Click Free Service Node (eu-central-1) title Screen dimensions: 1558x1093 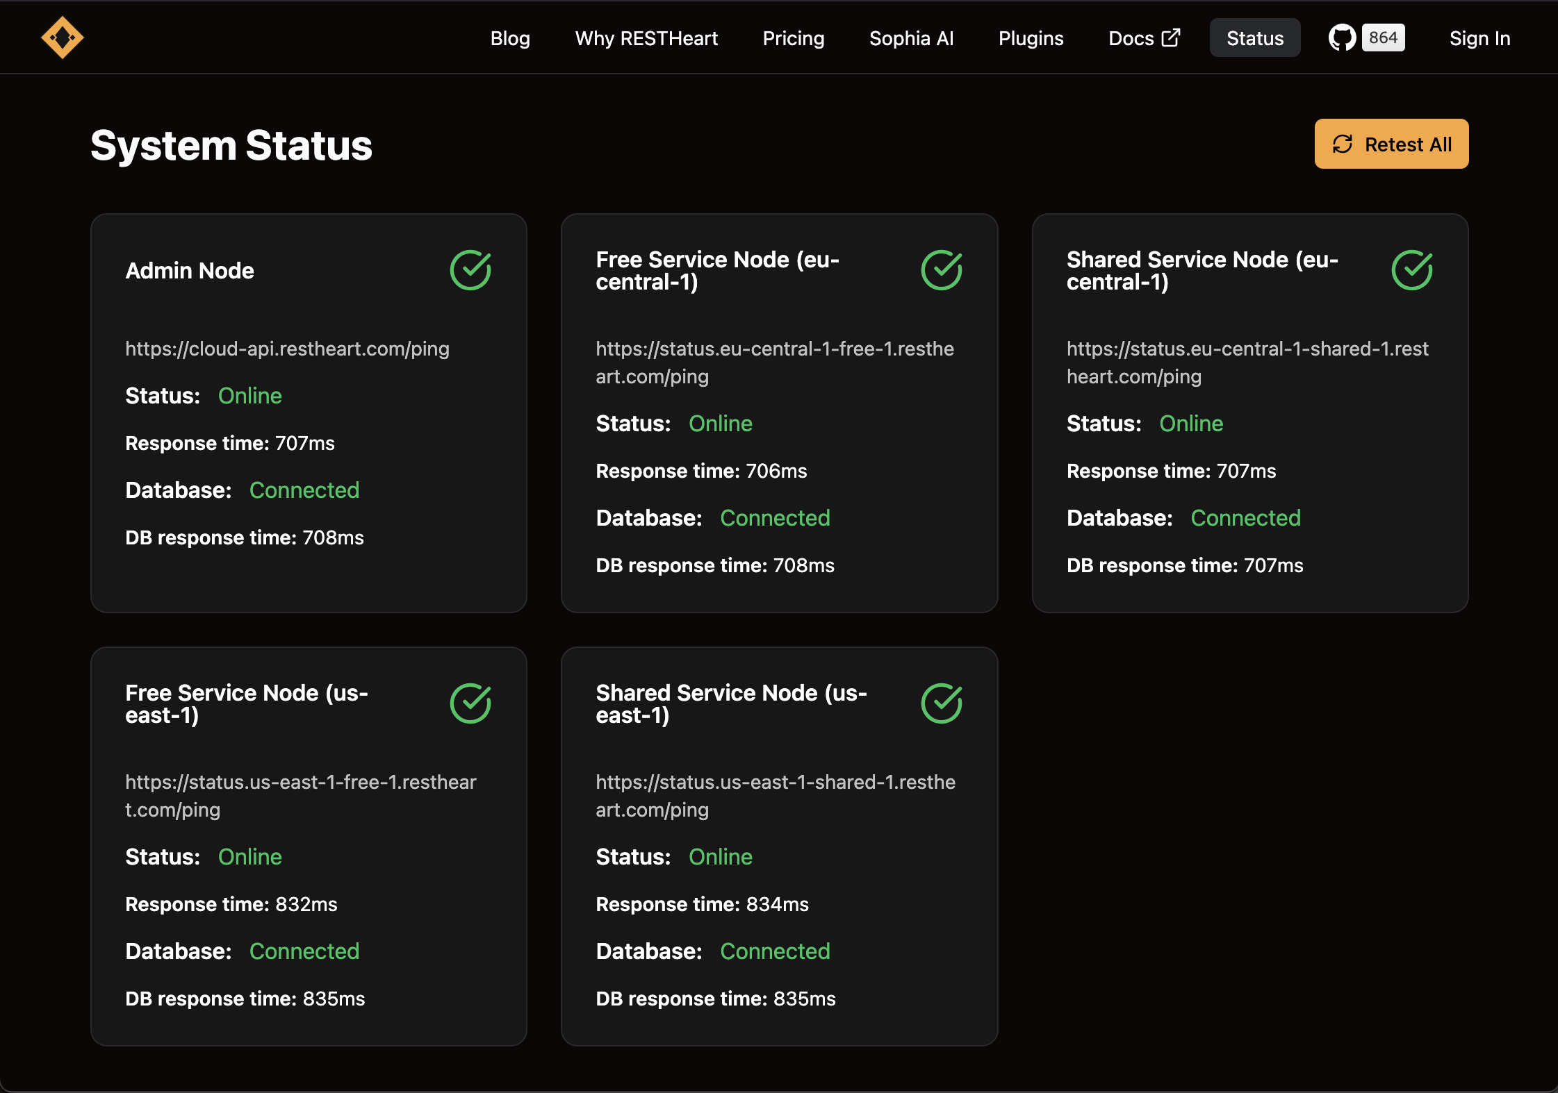pos(718,271)
